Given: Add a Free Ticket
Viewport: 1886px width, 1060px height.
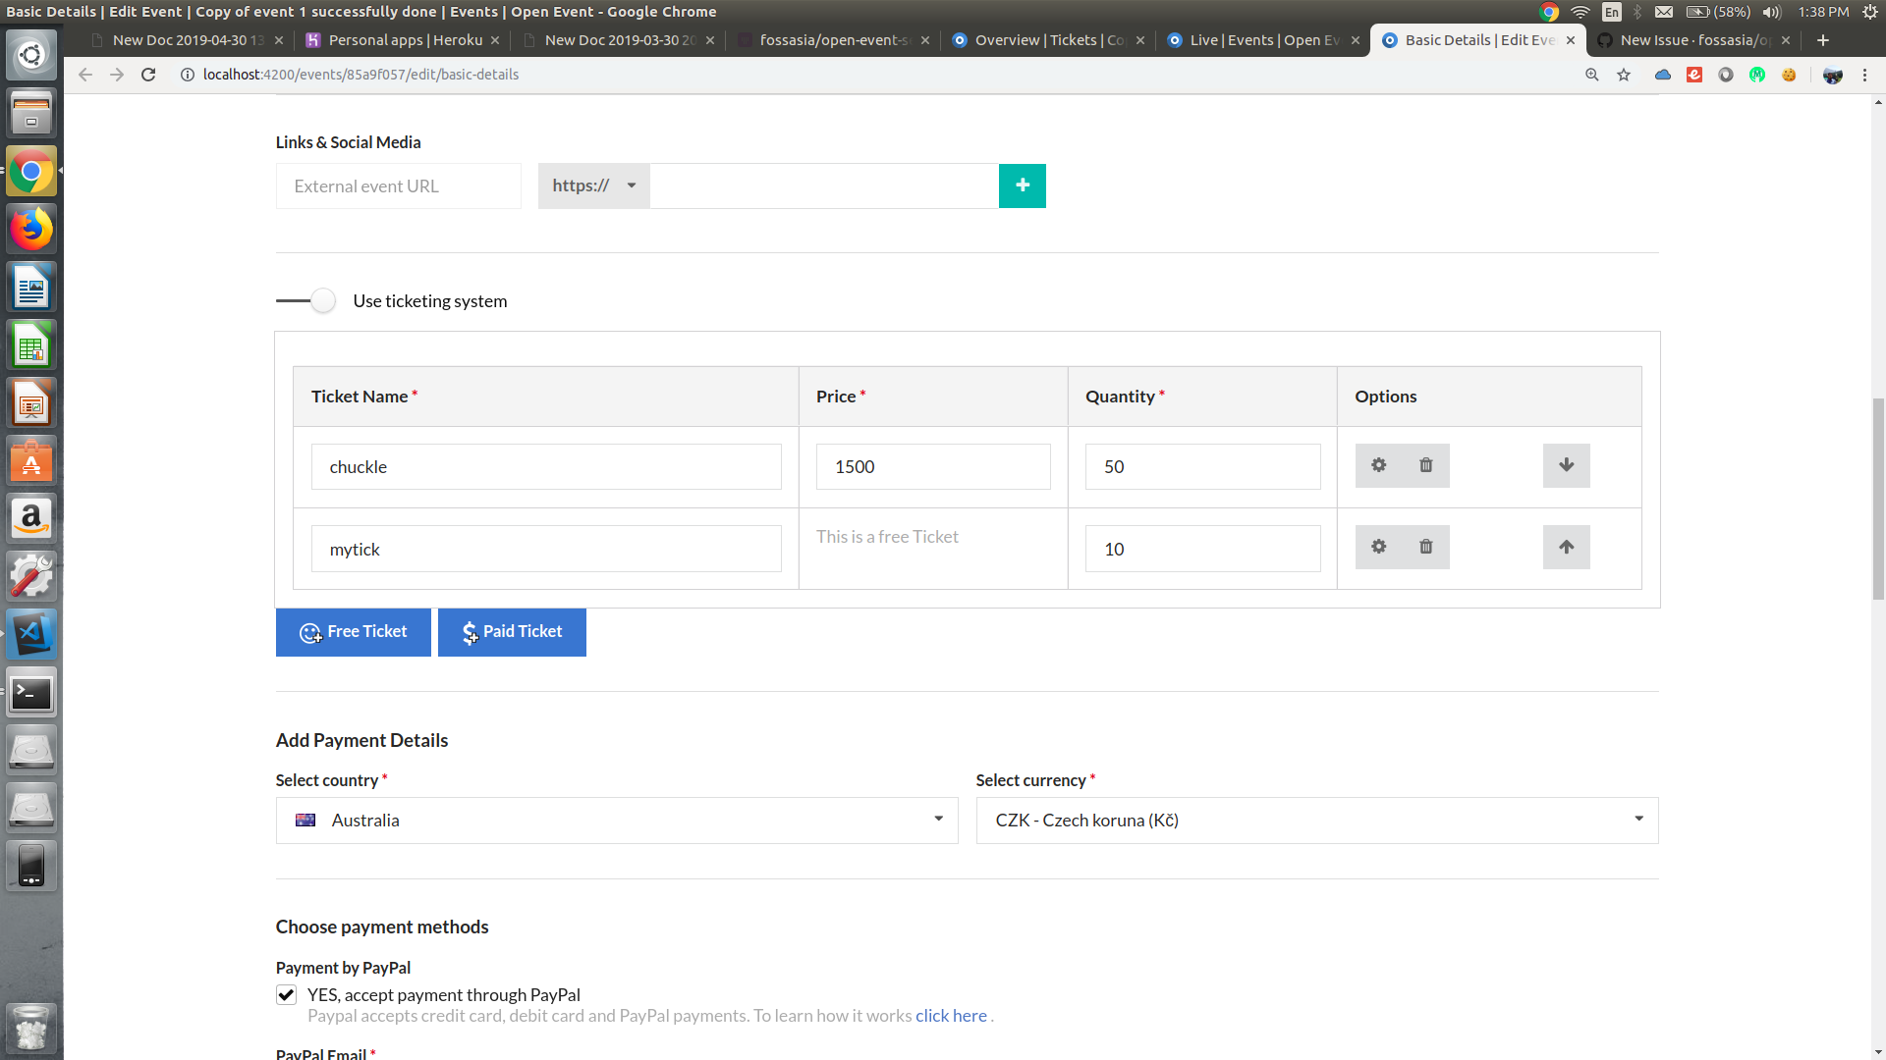Looking at the screenshot, I should 353,632.
